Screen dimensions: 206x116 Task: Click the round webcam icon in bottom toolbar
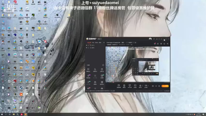click(124, 86)
